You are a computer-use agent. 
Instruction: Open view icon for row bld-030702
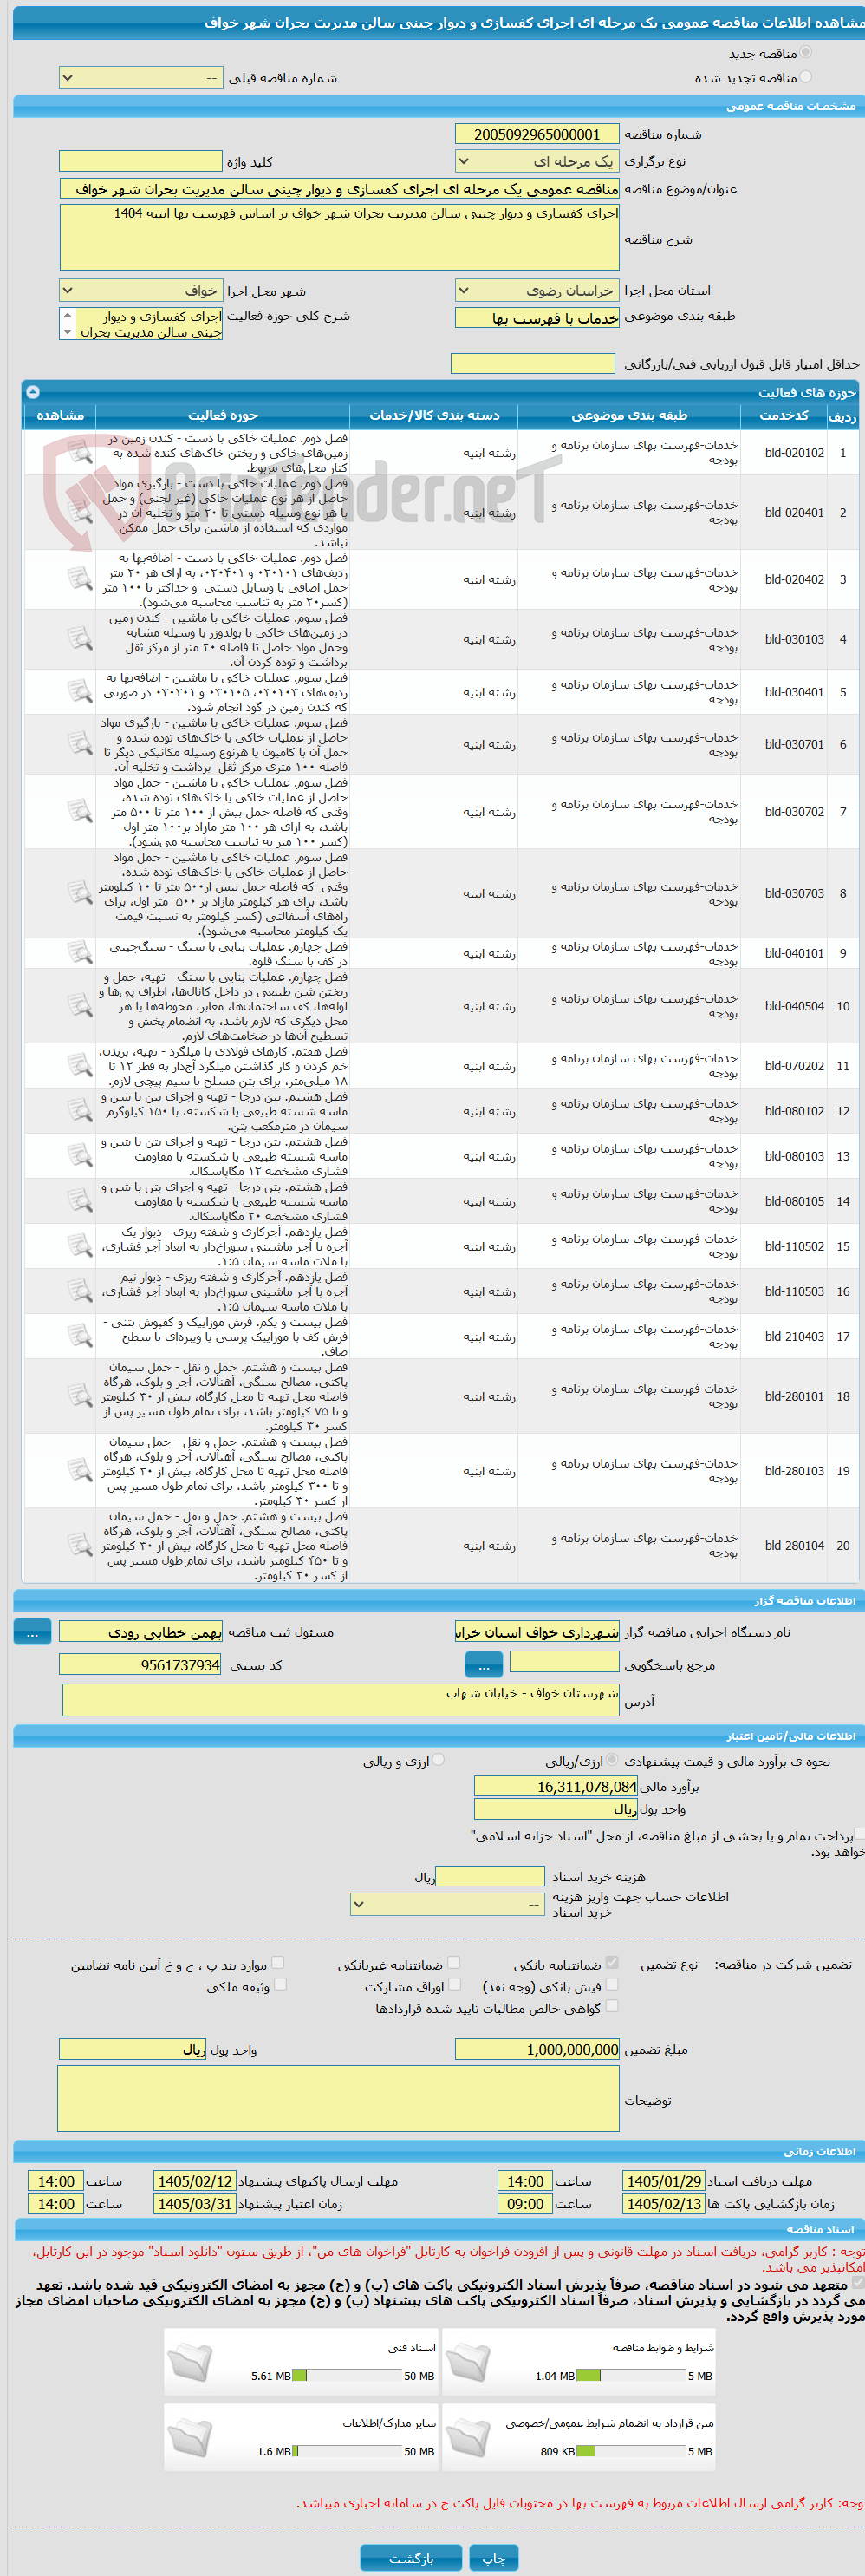point(80,812)
